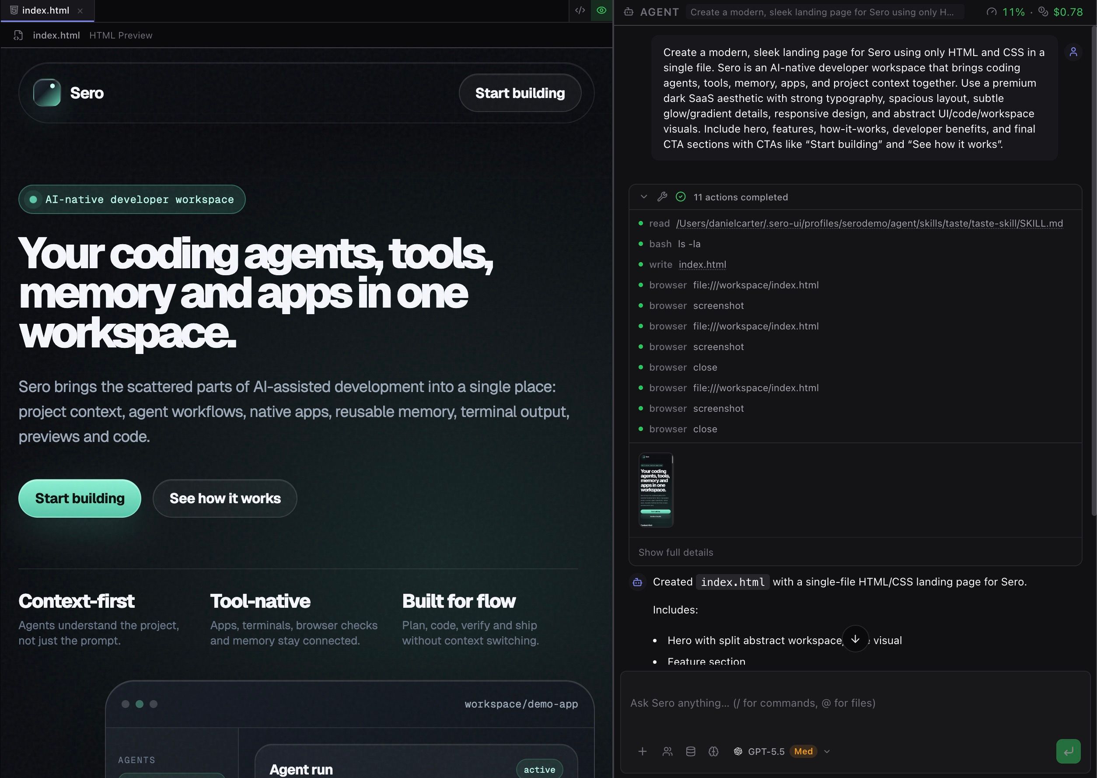
Task: Collapse the 11 actions completed list
Action: 643,196
